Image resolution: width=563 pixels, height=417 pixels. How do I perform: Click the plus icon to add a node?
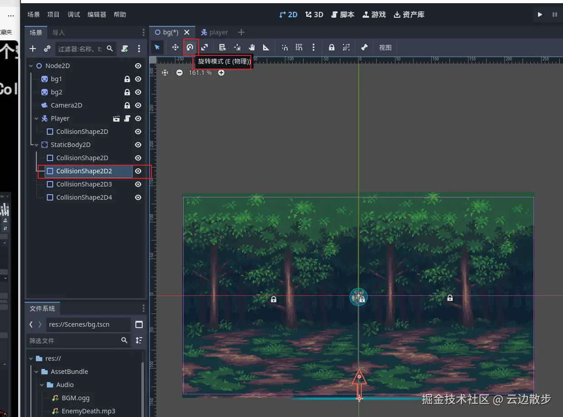point(33,49)
